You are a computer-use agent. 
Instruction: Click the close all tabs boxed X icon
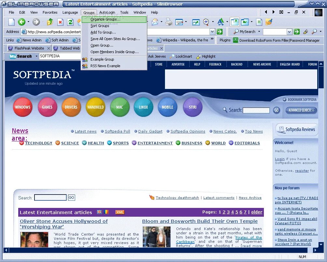tap(281, 12)
